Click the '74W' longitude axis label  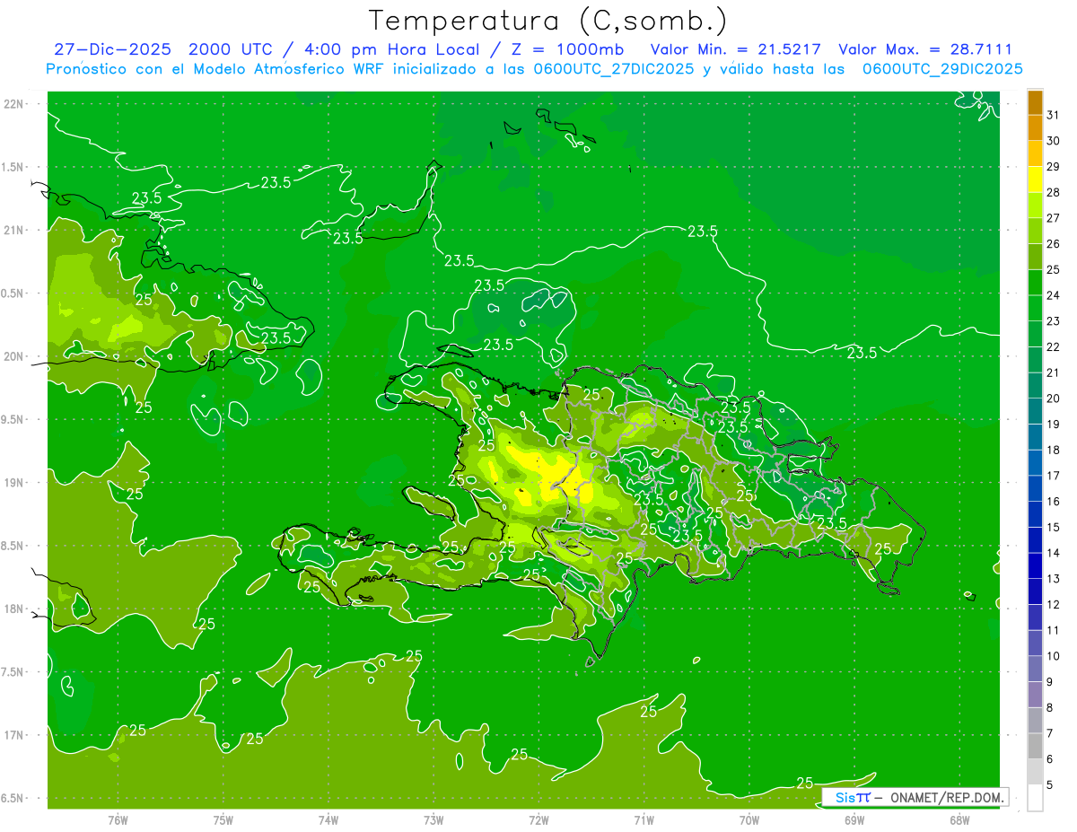328,819
